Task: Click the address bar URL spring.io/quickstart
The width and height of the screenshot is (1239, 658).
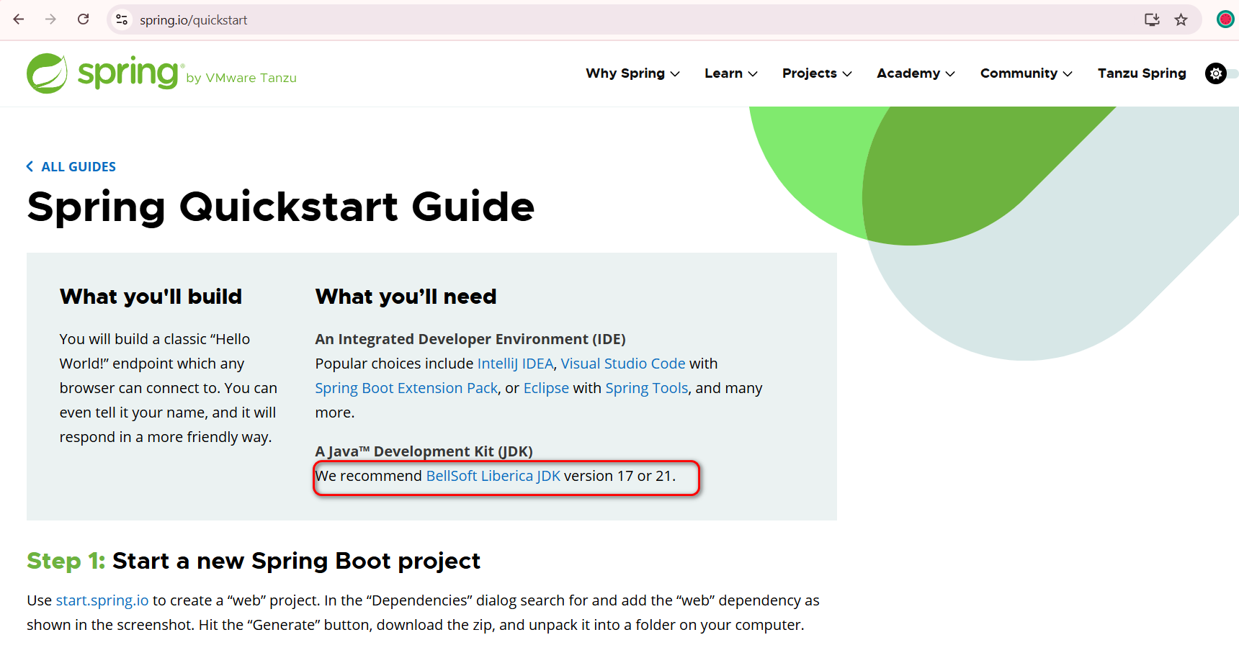Action: pos(193,20)
